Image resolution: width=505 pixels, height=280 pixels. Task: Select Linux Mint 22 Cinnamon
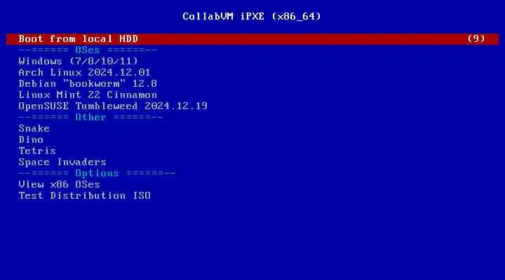tap(88, 94)
